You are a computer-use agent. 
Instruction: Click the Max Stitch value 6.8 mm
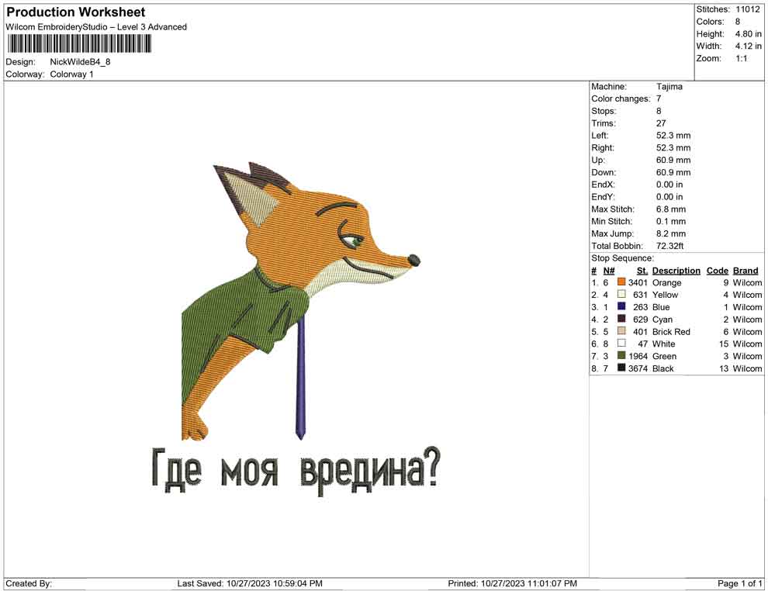[670, 209]
